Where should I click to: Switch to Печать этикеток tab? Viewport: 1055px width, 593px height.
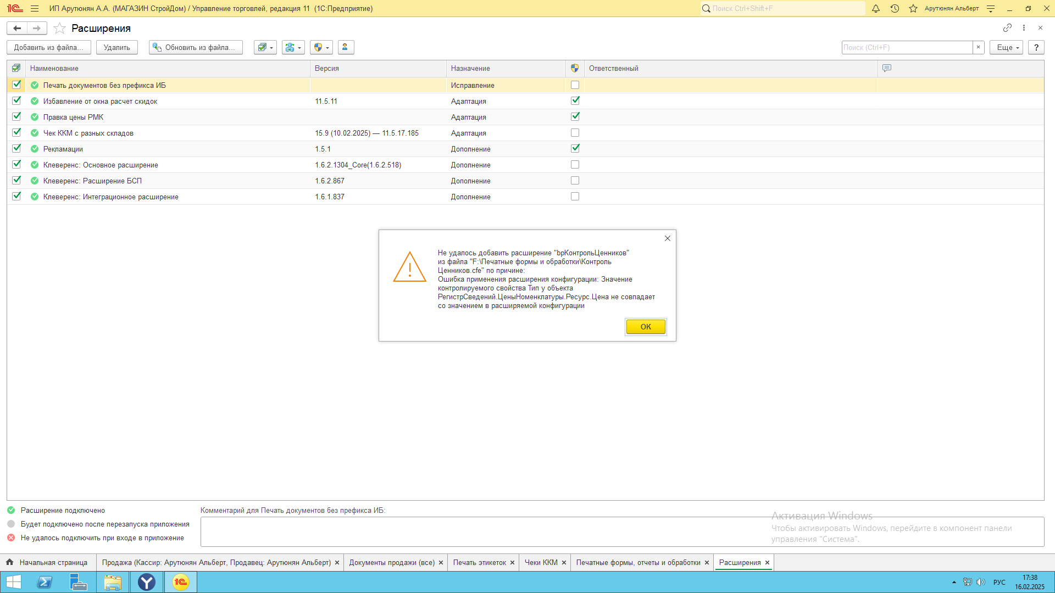tap(480, 562)
